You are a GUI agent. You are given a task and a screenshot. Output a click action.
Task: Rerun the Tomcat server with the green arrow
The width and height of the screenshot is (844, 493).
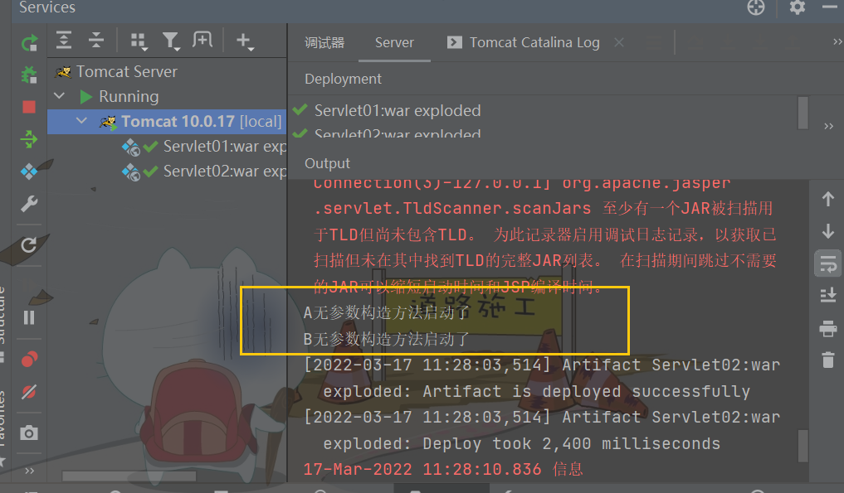[x=29, y=42]
